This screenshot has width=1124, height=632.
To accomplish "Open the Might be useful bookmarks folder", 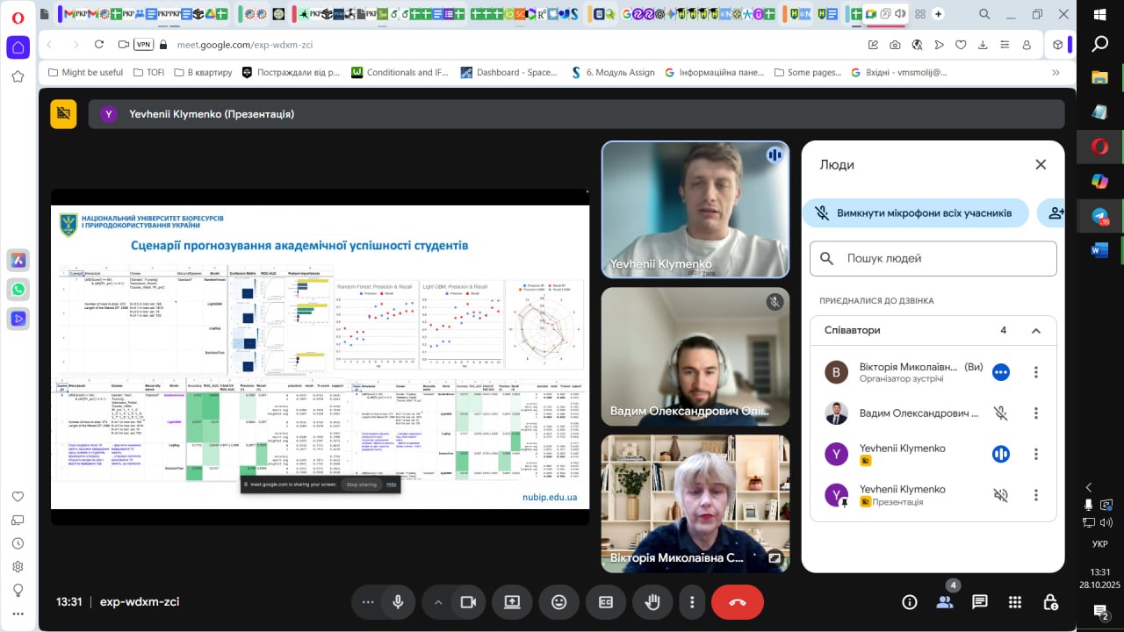I will [x=85, y=72].
